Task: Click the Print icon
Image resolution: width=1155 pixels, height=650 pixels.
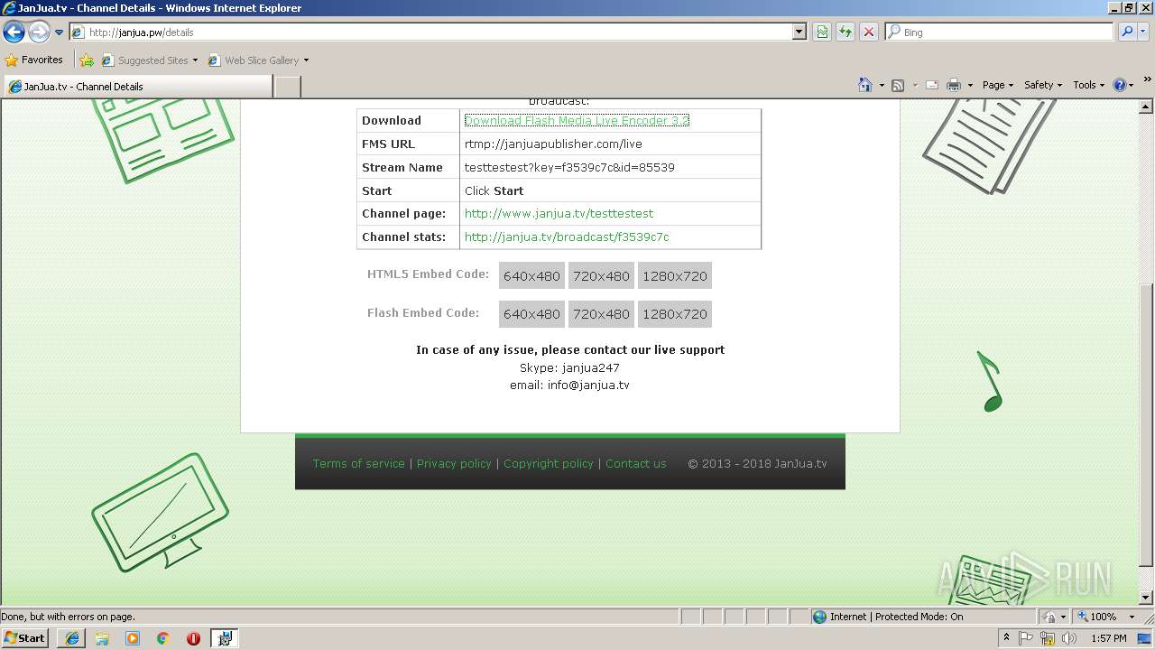Action: (x=954, y=85)
